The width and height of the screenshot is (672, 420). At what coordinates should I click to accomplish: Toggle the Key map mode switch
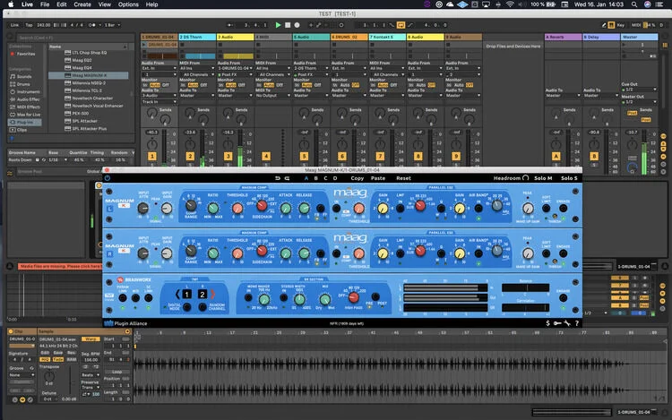pyautogui.click(x=621, y=25)
